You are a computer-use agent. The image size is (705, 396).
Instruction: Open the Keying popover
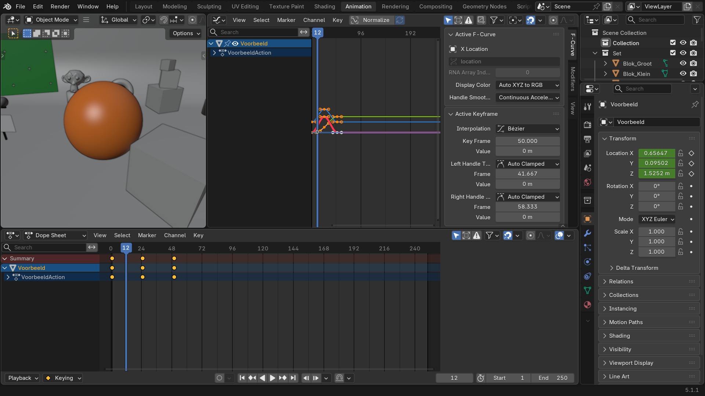[63, 378]
